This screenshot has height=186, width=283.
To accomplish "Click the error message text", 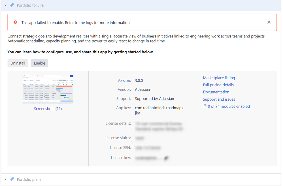I will 76,23.
